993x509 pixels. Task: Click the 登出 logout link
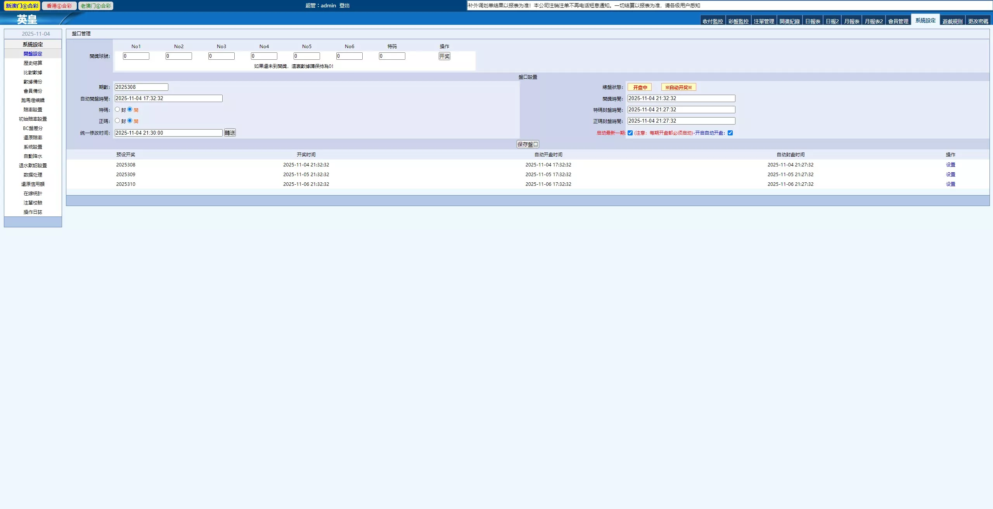tap(344, 5)
